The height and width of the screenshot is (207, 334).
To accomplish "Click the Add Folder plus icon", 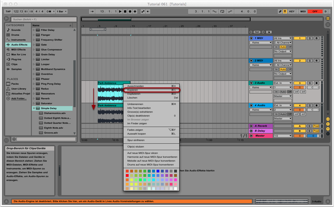I will coord(8,99).
